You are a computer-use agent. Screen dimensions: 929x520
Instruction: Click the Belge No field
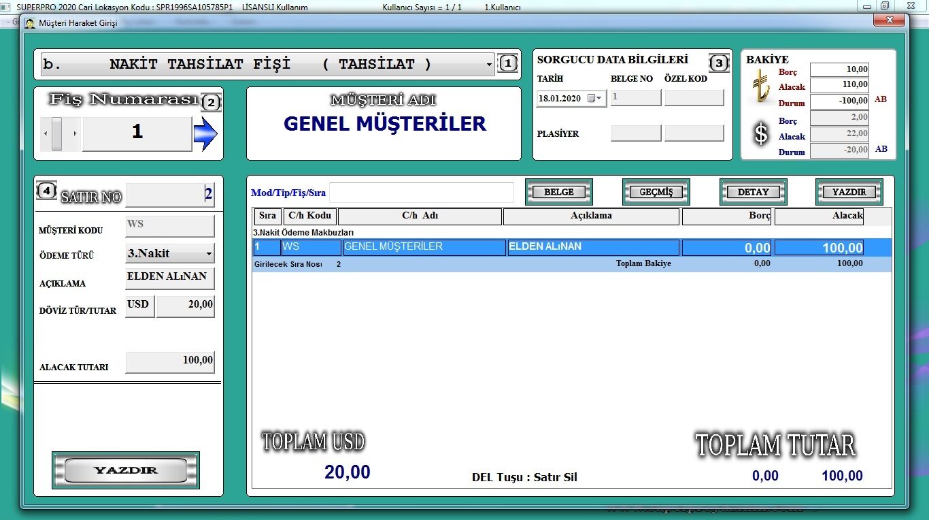click(x=636, y=98)
